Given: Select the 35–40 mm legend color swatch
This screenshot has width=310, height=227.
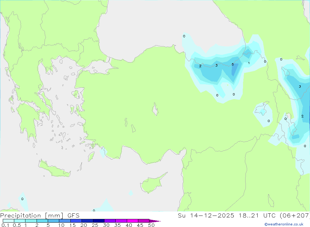Looking at the screenshot, I should point(121,221).
